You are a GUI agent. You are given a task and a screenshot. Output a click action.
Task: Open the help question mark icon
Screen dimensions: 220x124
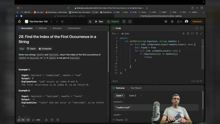pyautogui.click(x=58, y=120)
